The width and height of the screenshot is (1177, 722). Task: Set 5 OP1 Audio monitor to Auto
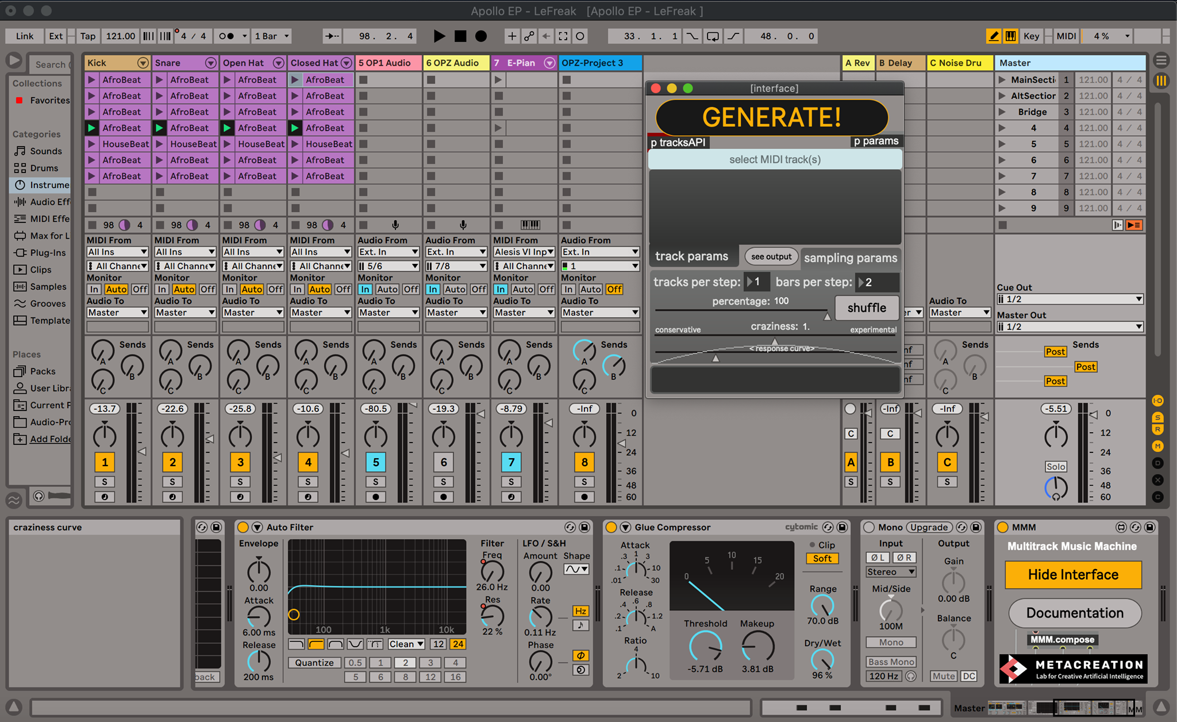coord(387,289)
